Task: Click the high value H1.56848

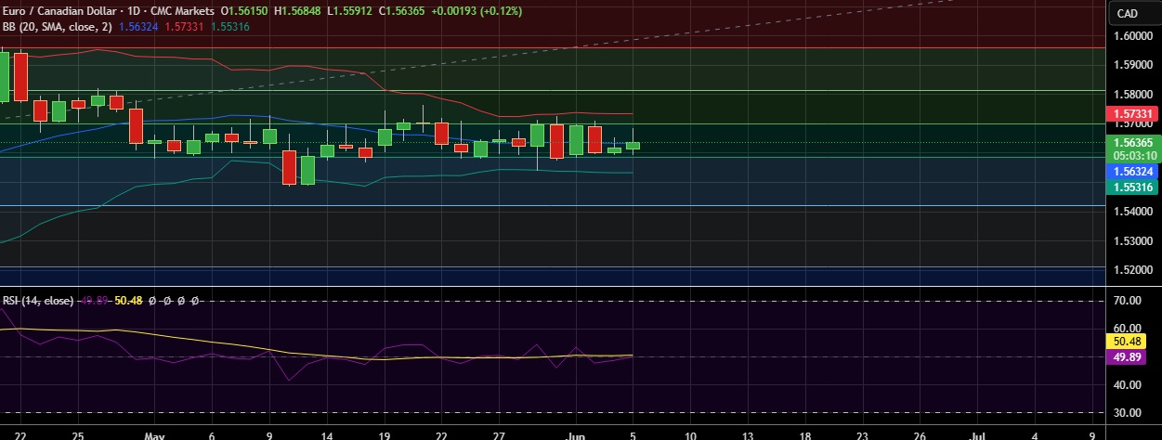Action: coord(296,11)
